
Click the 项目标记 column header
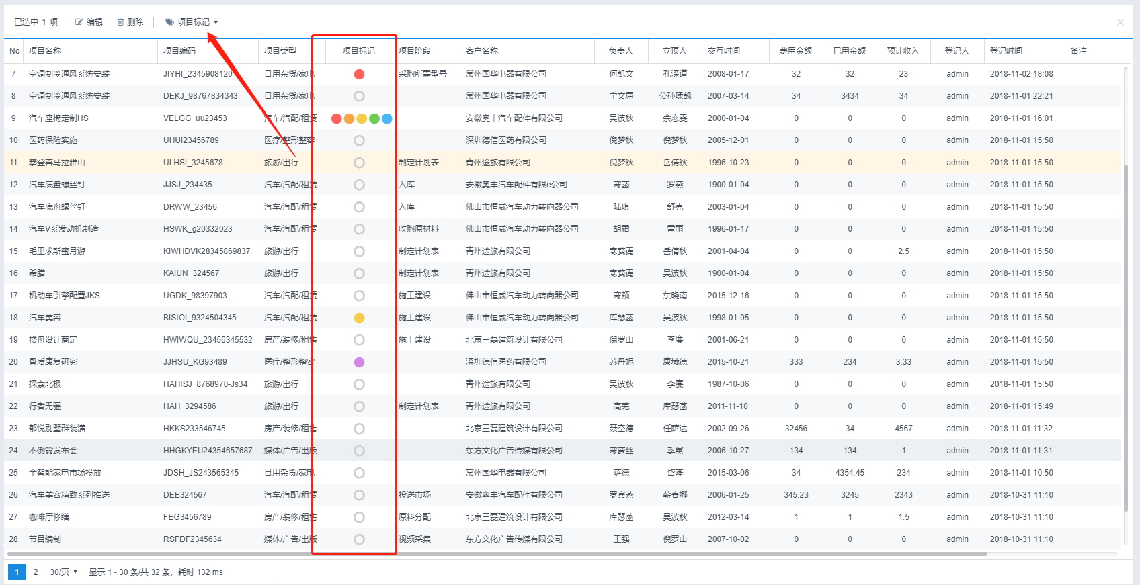point(359,51)
